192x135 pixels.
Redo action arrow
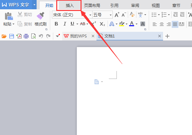pyautogui.click(x=48, y=36)
